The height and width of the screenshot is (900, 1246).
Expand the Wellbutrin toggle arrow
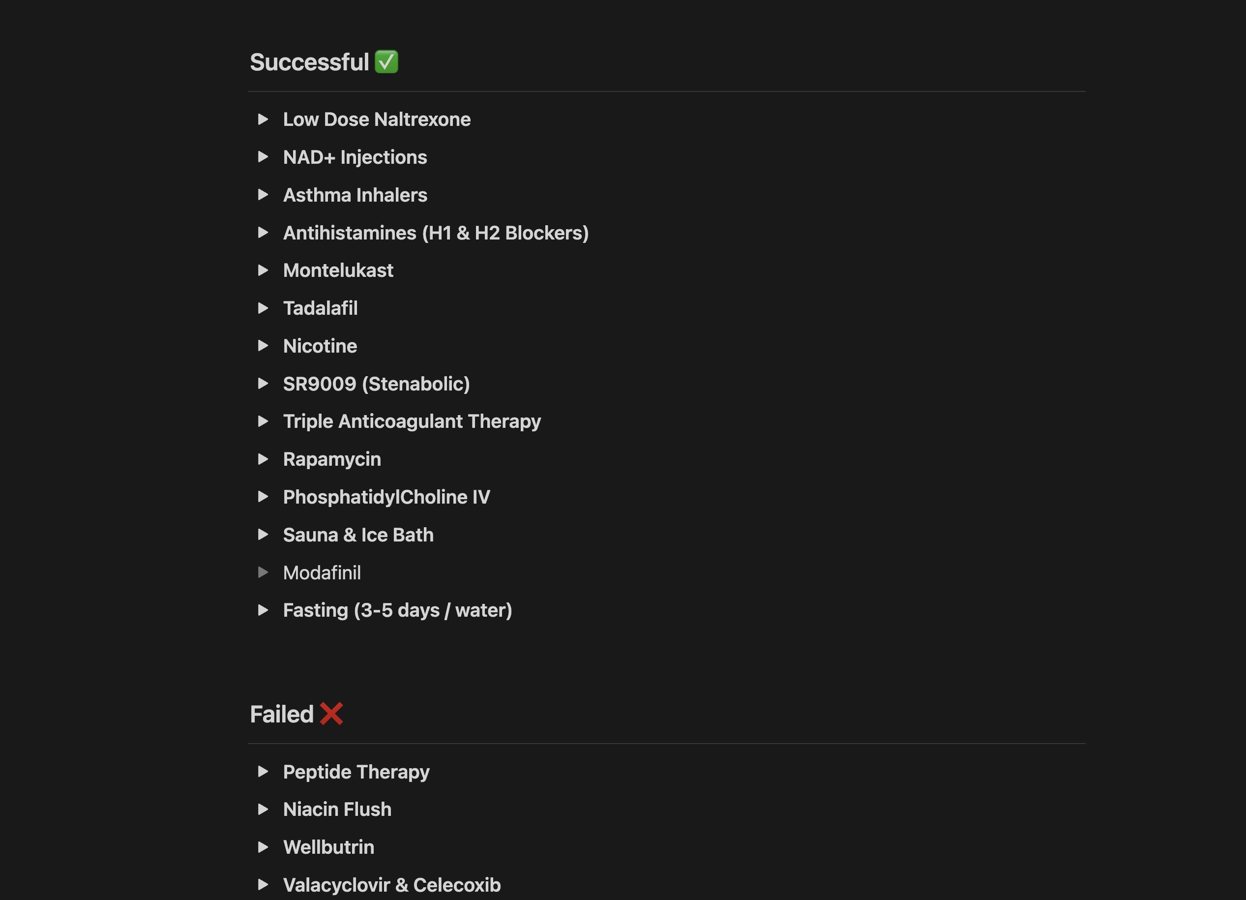(x=263, y=847)
